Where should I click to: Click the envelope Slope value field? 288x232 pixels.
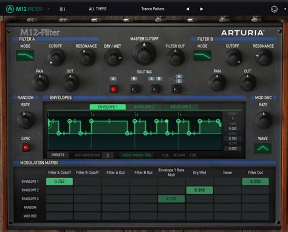pos(233,148)
